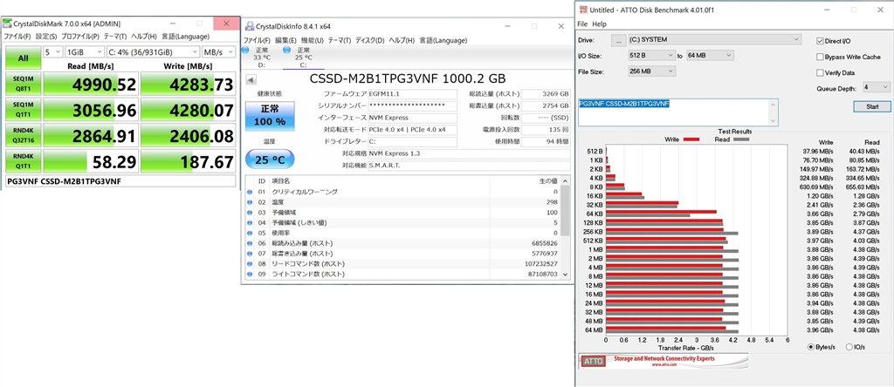Viewport: 894px width, 387px height.
Task: Open the ATTO File menu
Action: click(x=582, y=24)
